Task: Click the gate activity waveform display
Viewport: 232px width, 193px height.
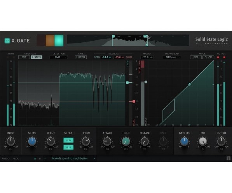Action: 72,93
